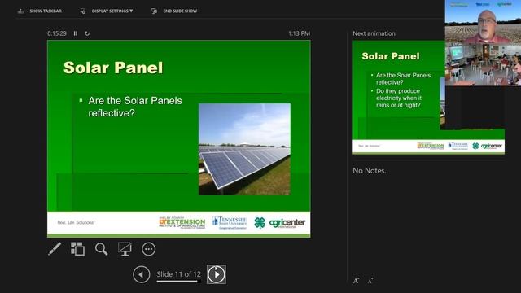Click the presenter webcam video tile
Image resolution: width=521 pixels, height=293 pixels.
click(483, 22)
